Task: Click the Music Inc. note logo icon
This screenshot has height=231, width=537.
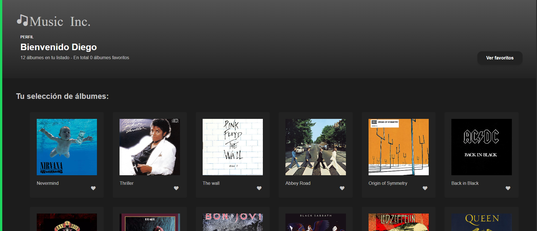Action: click(23, 20)
